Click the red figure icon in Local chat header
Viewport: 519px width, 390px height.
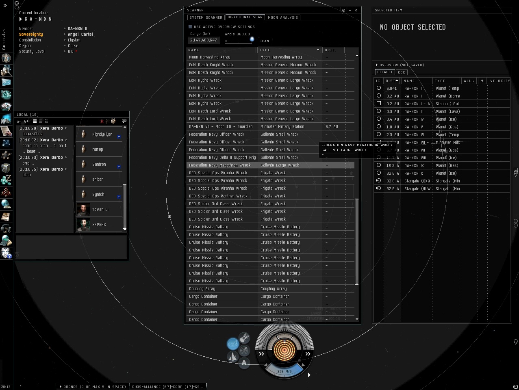click(x=102, y=121)
